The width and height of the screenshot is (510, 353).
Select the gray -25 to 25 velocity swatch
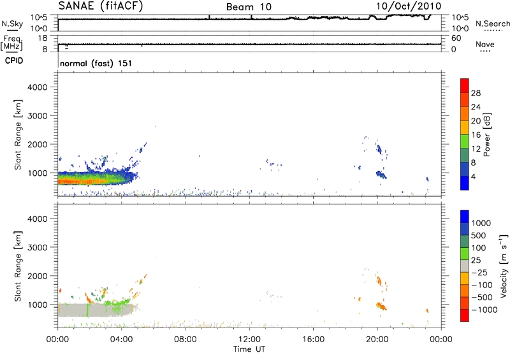click(x=465, y=266)
